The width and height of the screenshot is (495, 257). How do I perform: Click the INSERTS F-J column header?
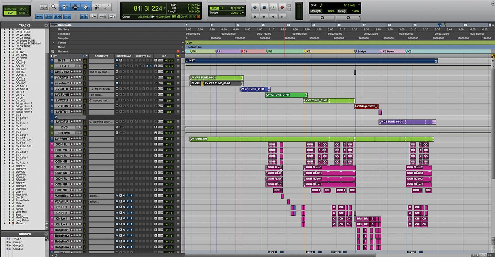coord(143,56)
